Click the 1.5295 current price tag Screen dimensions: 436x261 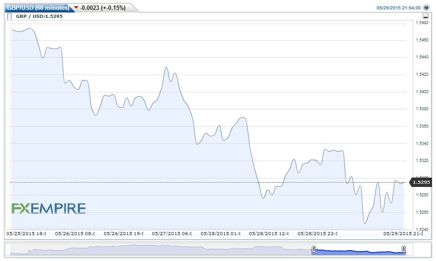point(421,182)
